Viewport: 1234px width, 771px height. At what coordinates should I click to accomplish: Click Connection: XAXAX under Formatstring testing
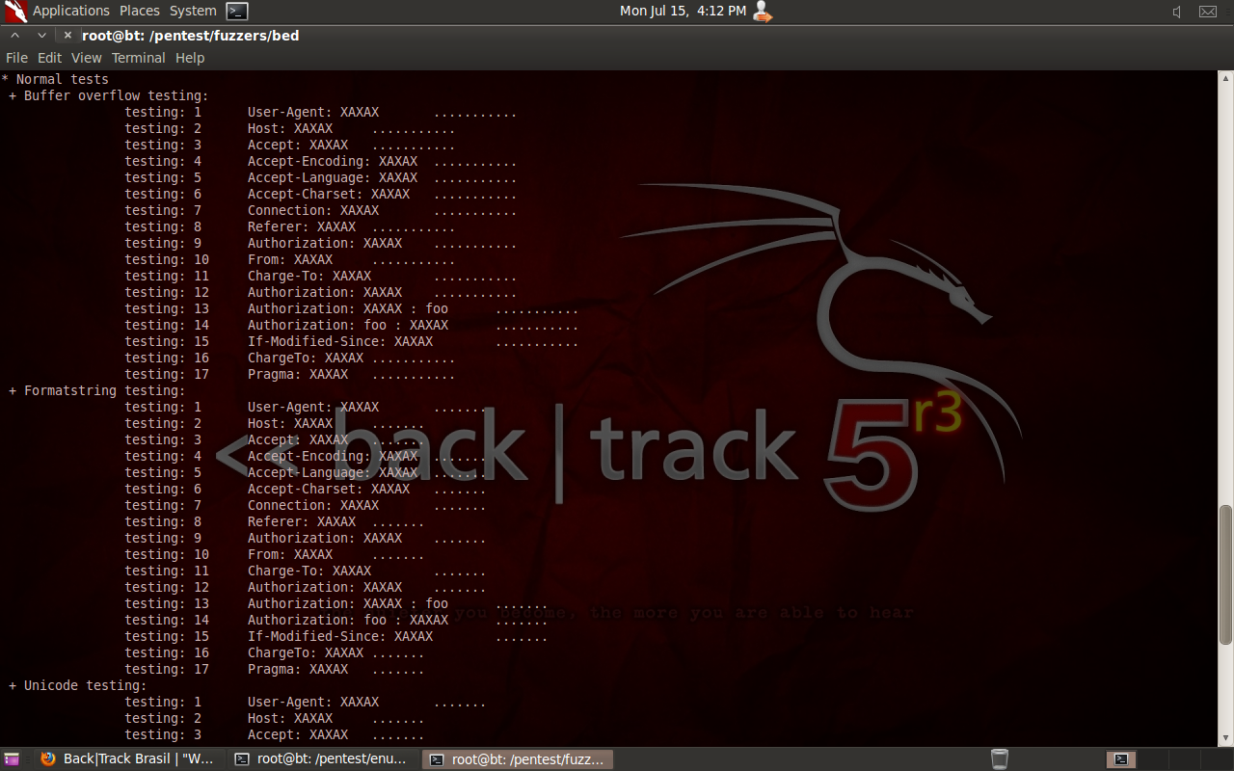313,505
